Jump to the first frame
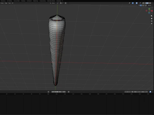Screen dimensions: 154x115 coord(52,92)
